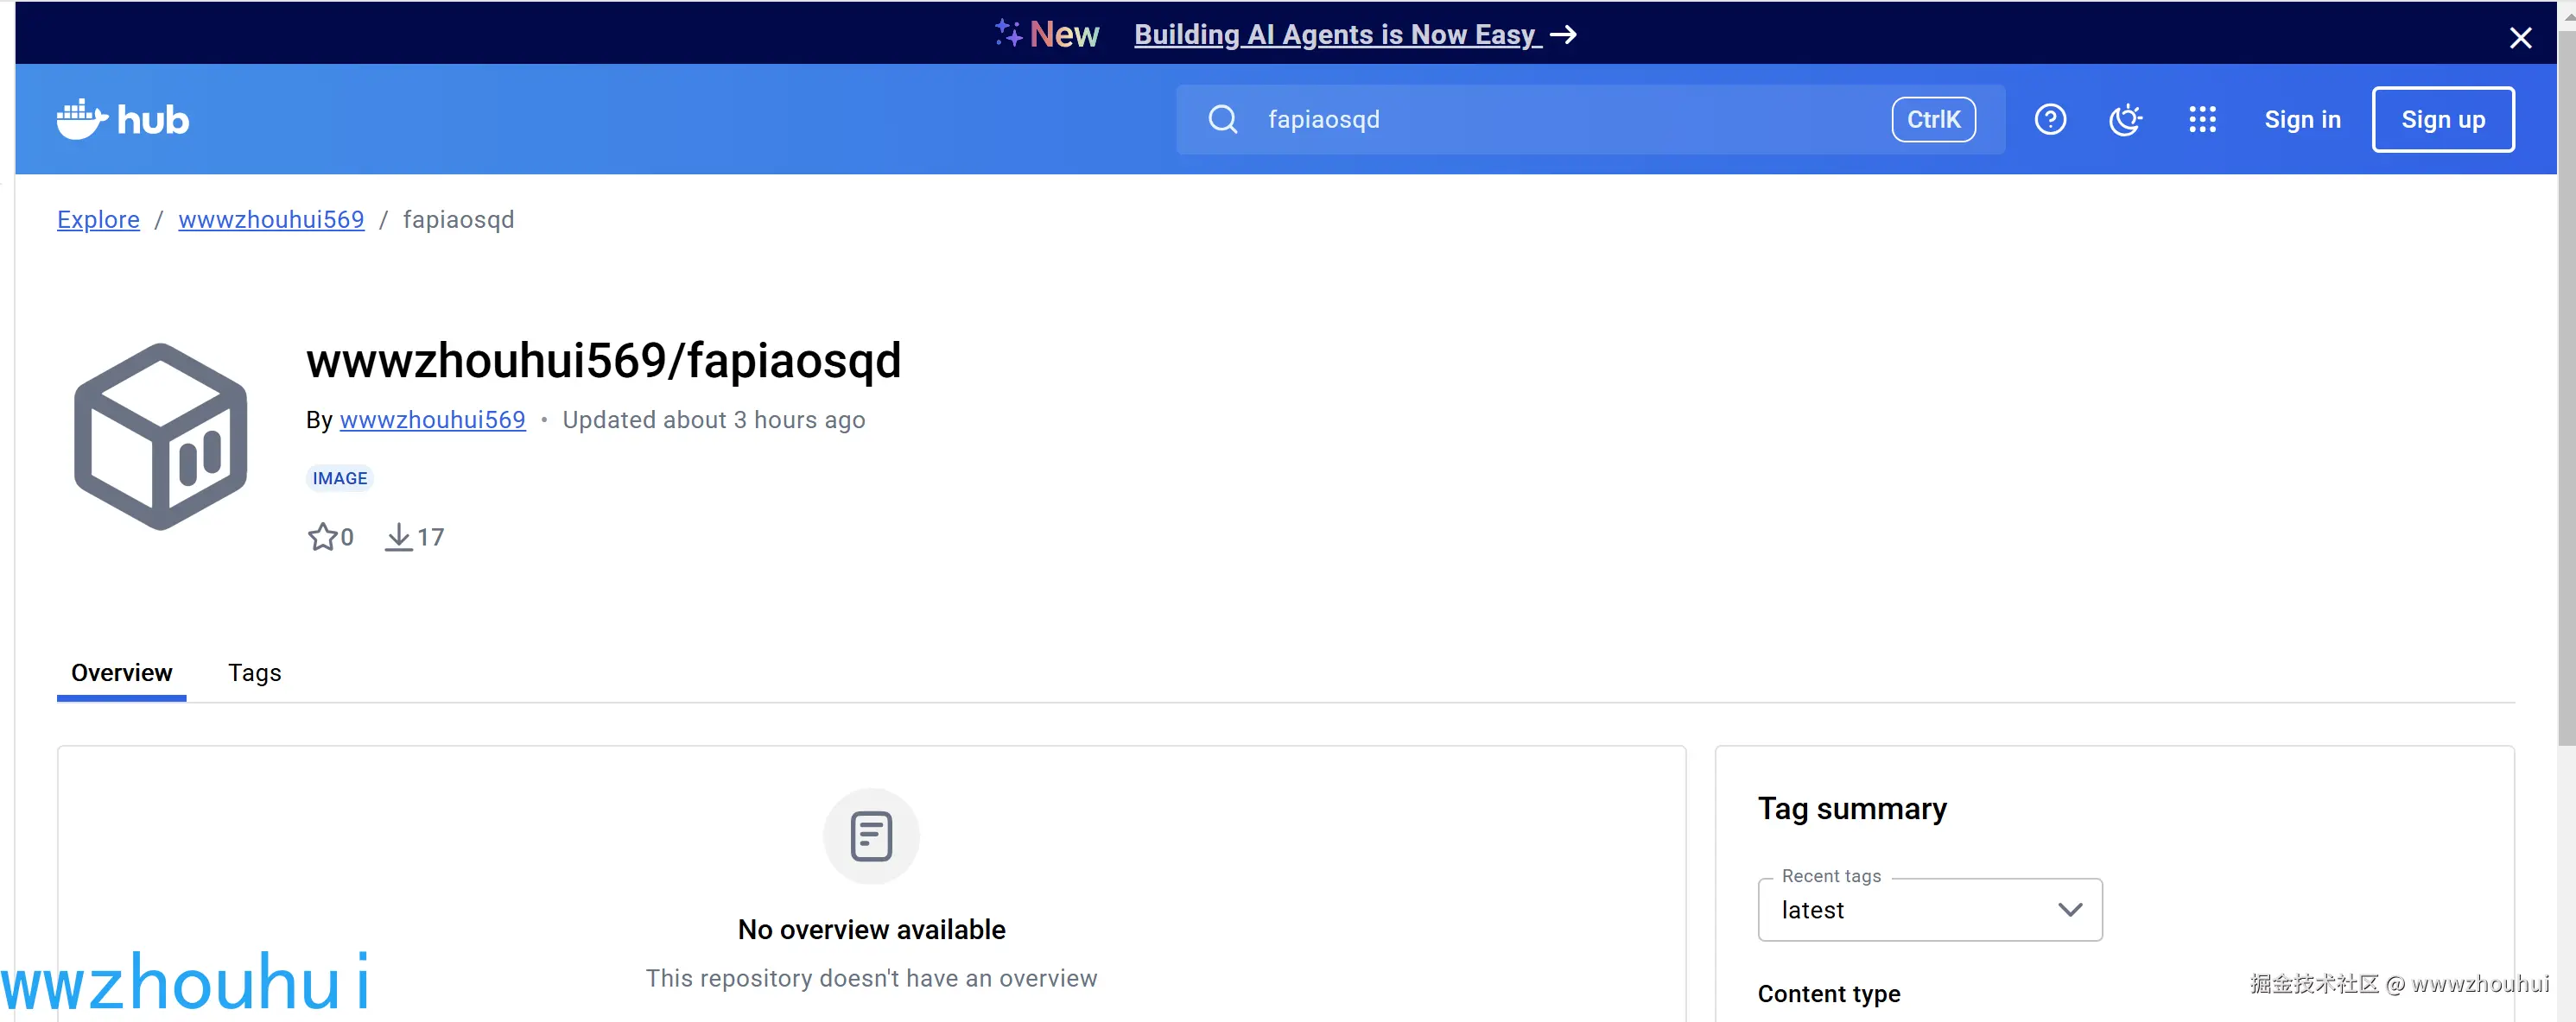Open wwwzhouhui569 breadcrumb link
This screenshot has width=2576, height=1022.
coord(271,220)
